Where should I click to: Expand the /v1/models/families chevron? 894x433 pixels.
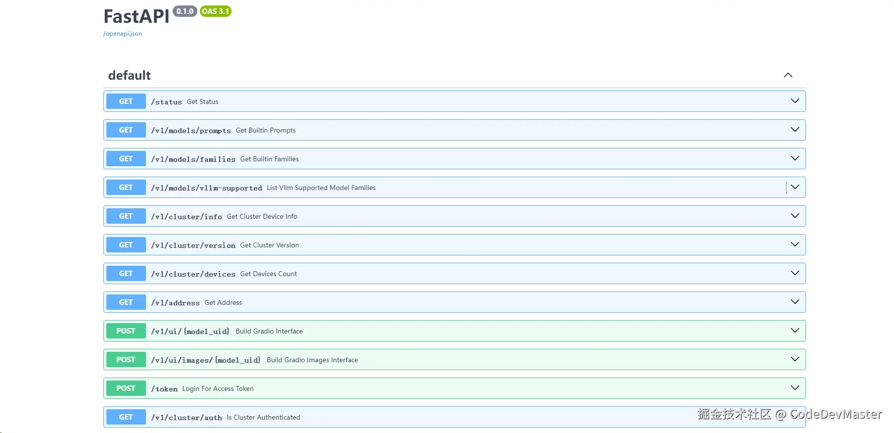point(795,158)
